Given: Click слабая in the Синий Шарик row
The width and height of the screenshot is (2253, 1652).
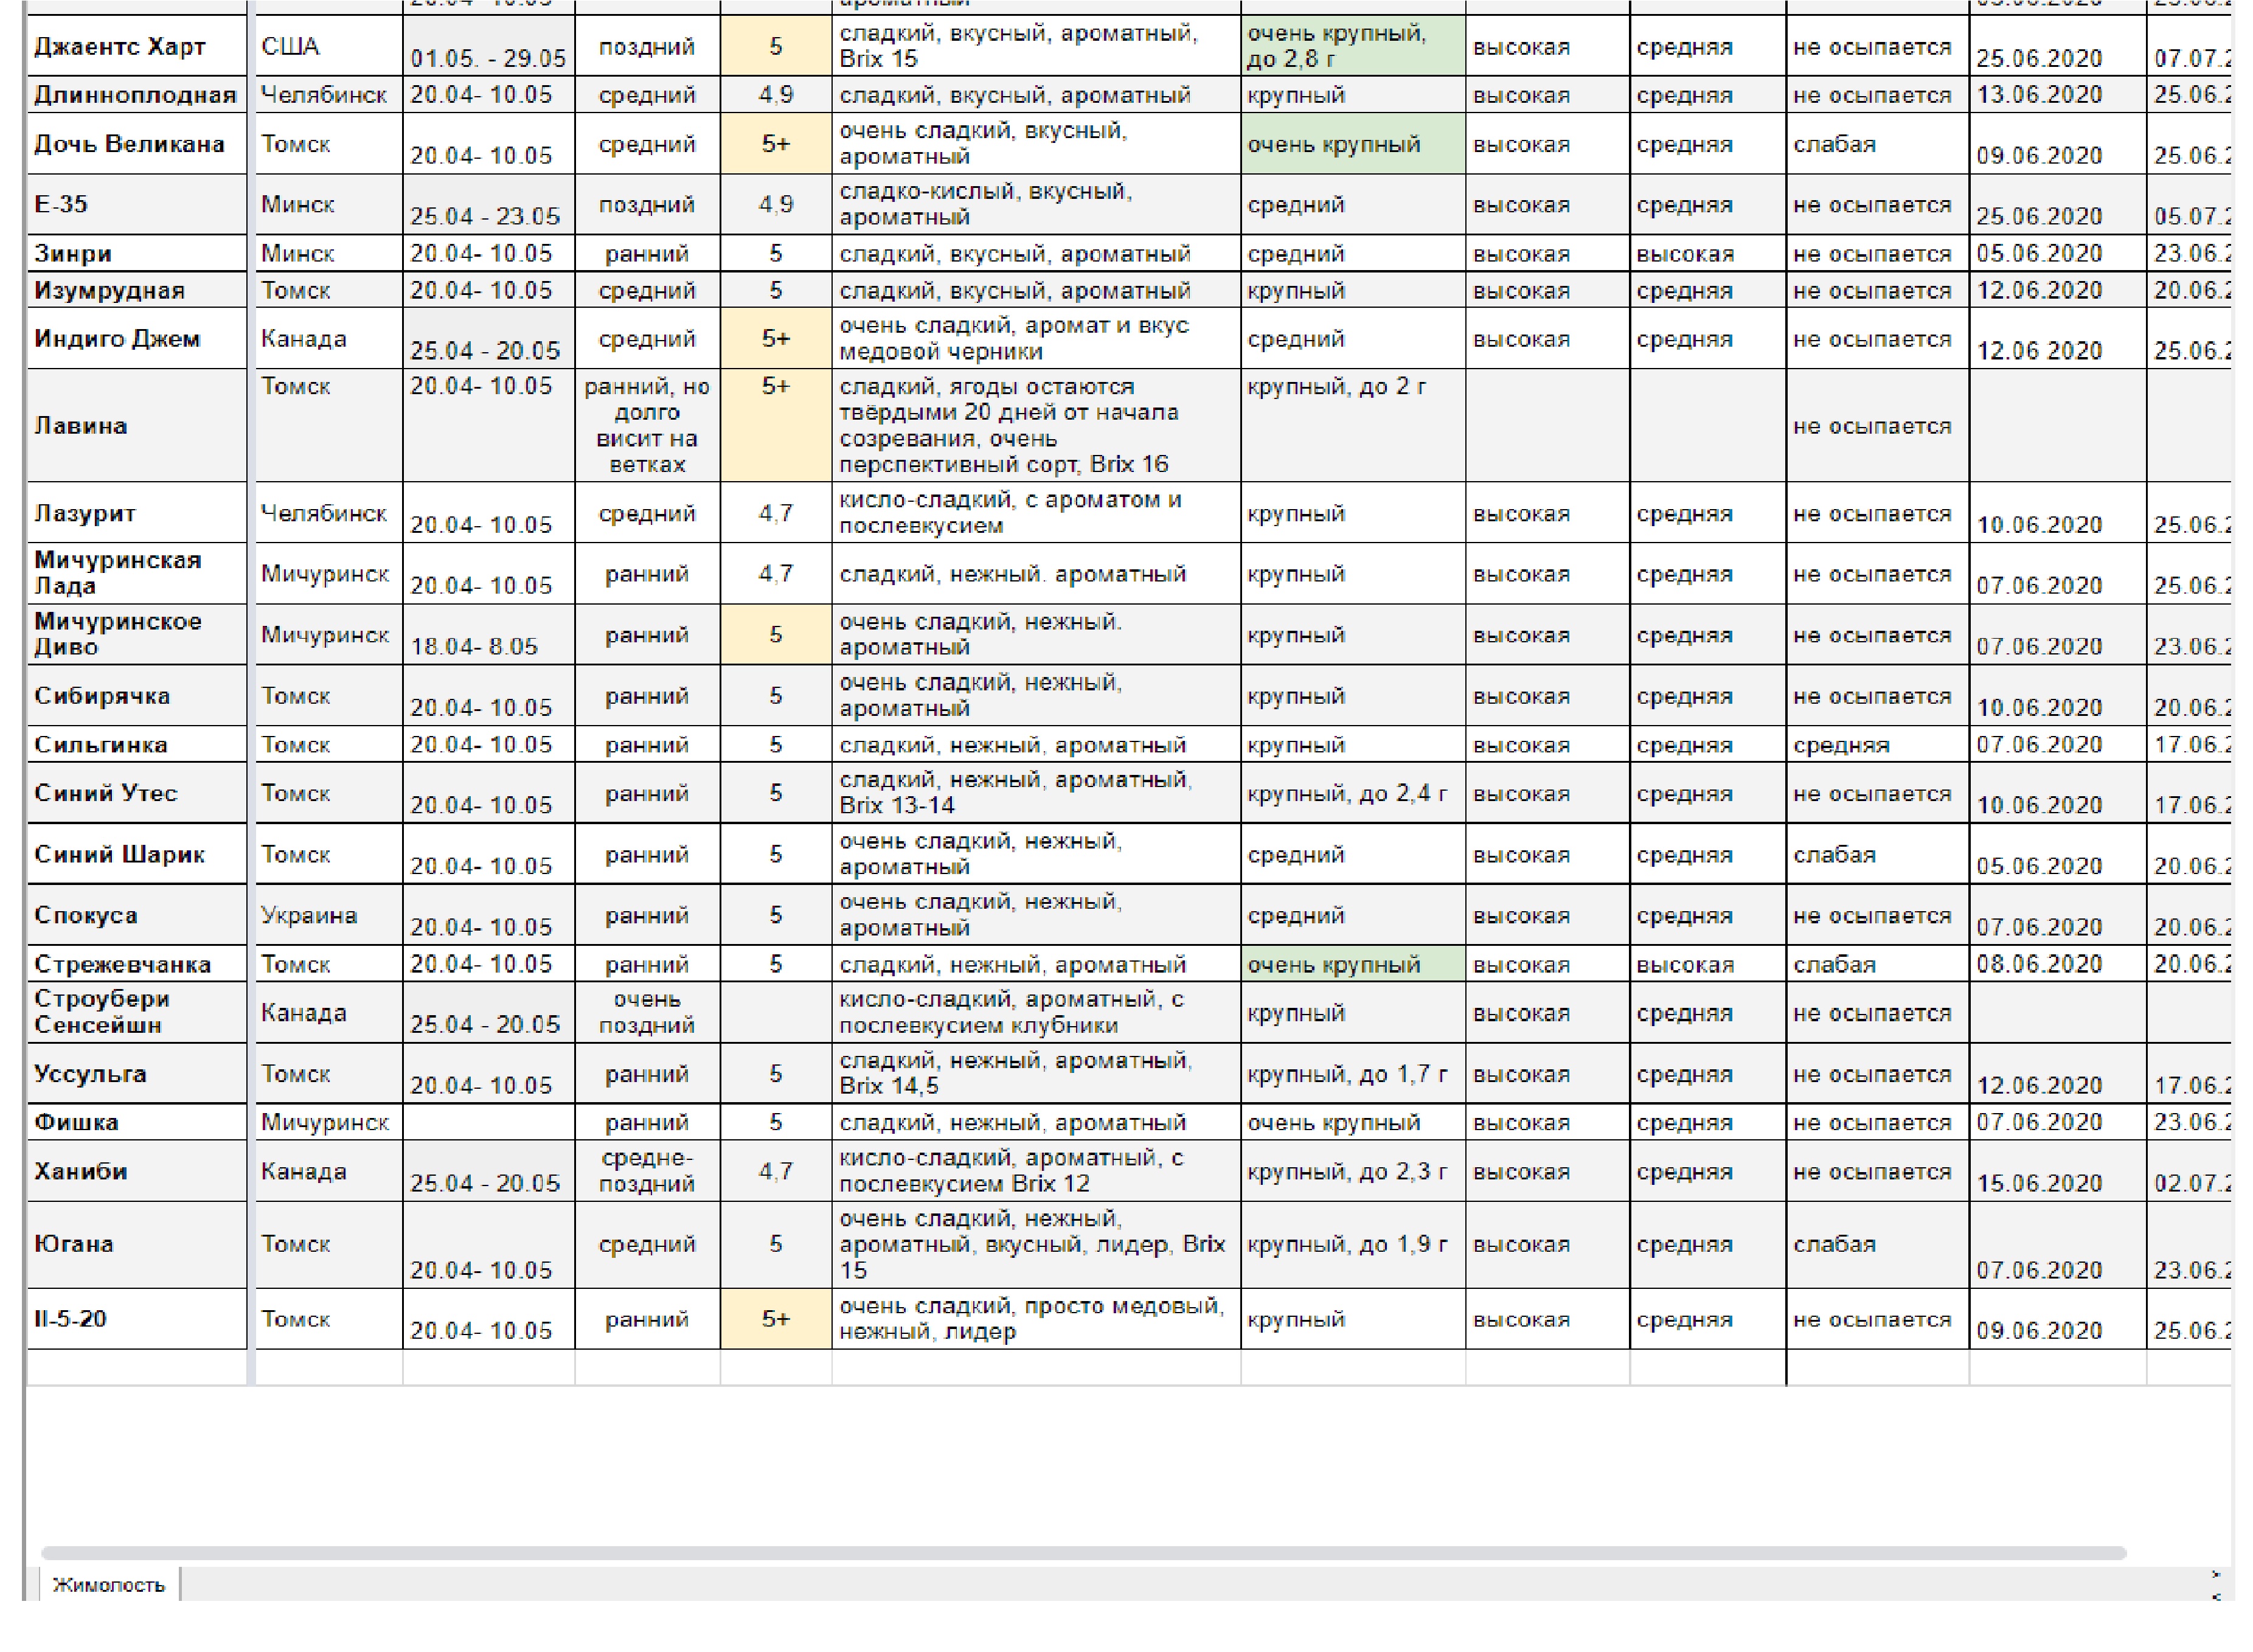Looking at the screenshot, I should [x=1877, y=854].
